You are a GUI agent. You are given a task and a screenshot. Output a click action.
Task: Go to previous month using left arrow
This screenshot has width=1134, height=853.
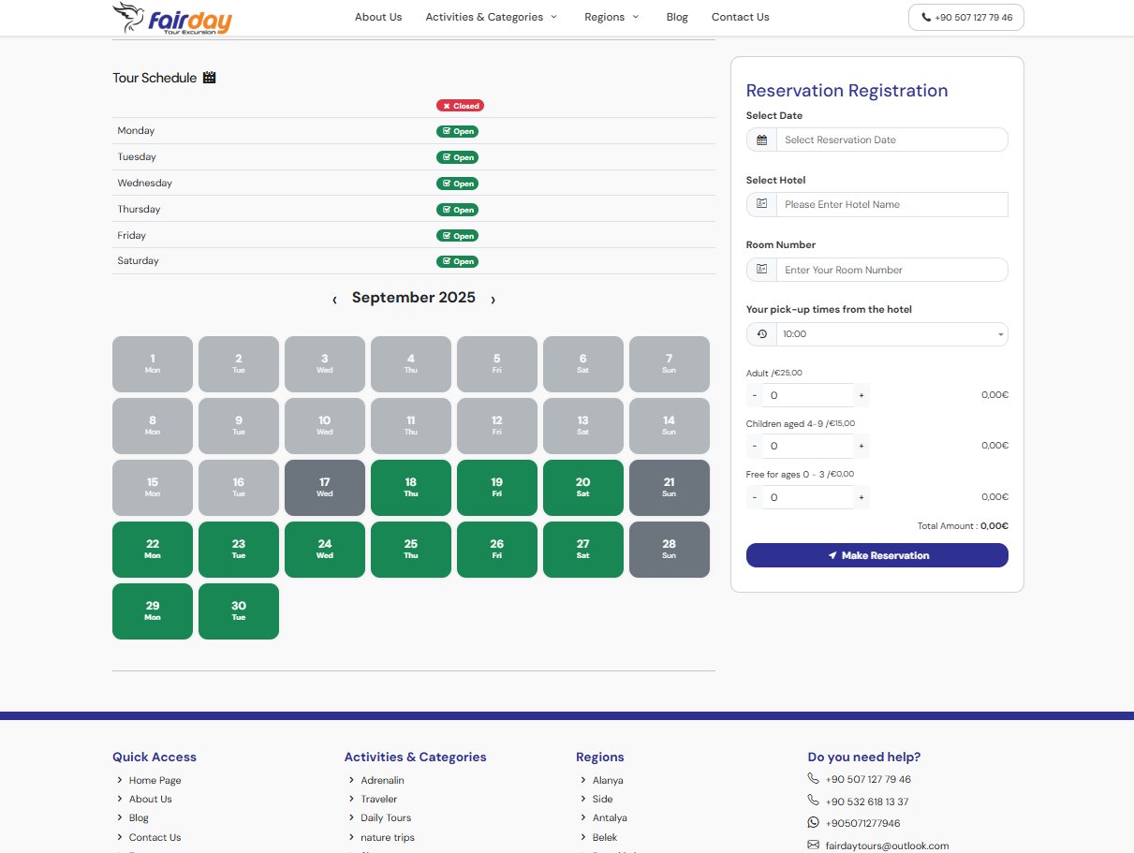click(334, 300)
